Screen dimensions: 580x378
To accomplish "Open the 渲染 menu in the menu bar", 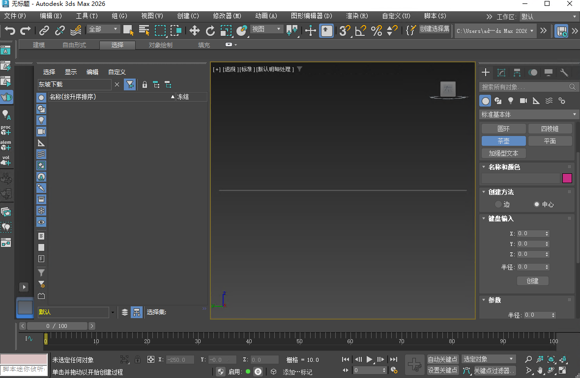I will [356, 16].
